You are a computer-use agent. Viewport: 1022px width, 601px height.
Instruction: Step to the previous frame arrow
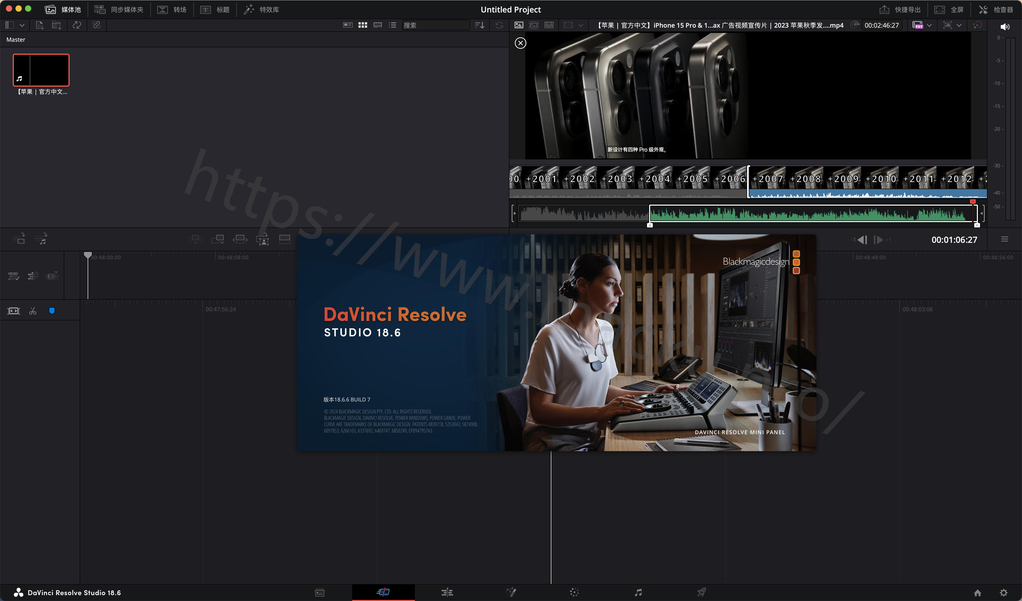click(x=862, y=240)
